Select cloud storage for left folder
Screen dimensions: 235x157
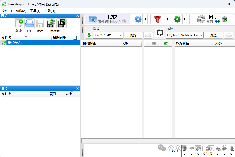(148, 35)
